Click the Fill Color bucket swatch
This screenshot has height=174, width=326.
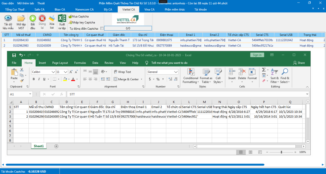[65, 79]
